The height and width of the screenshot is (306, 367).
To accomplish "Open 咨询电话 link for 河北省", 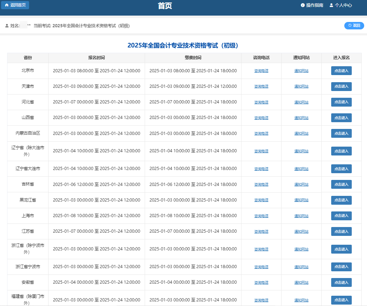I will tap(261, 102).
